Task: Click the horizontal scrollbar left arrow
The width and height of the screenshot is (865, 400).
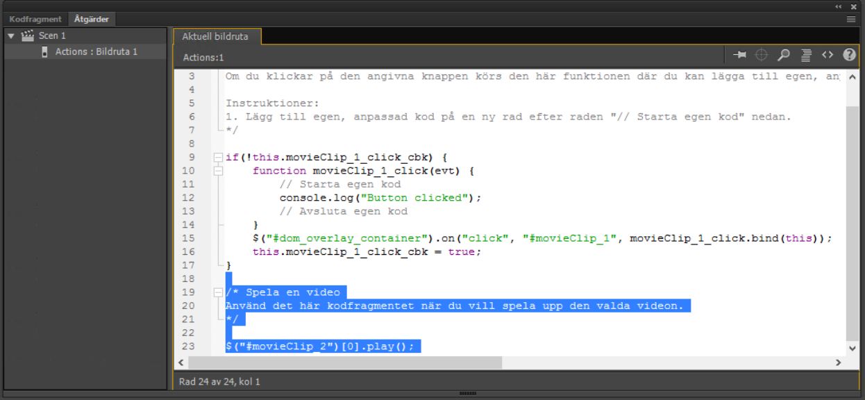Action: point(182,362)
